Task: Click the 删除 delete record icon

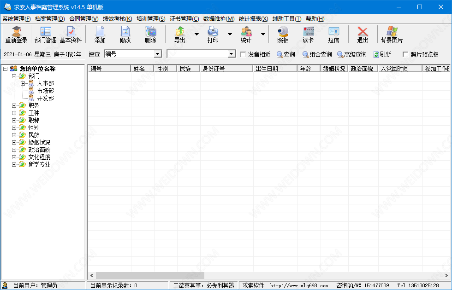Action: coord(150,35)
